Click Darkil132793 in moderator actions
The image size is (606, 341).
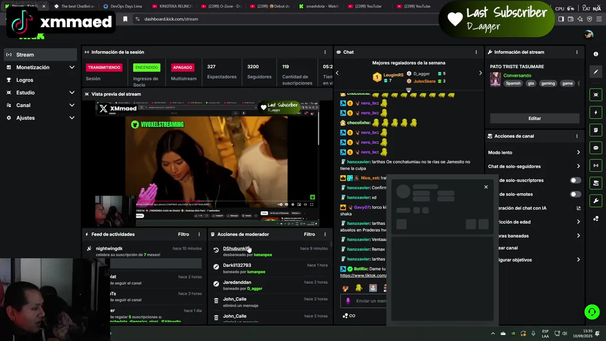[x=237, y=265]
